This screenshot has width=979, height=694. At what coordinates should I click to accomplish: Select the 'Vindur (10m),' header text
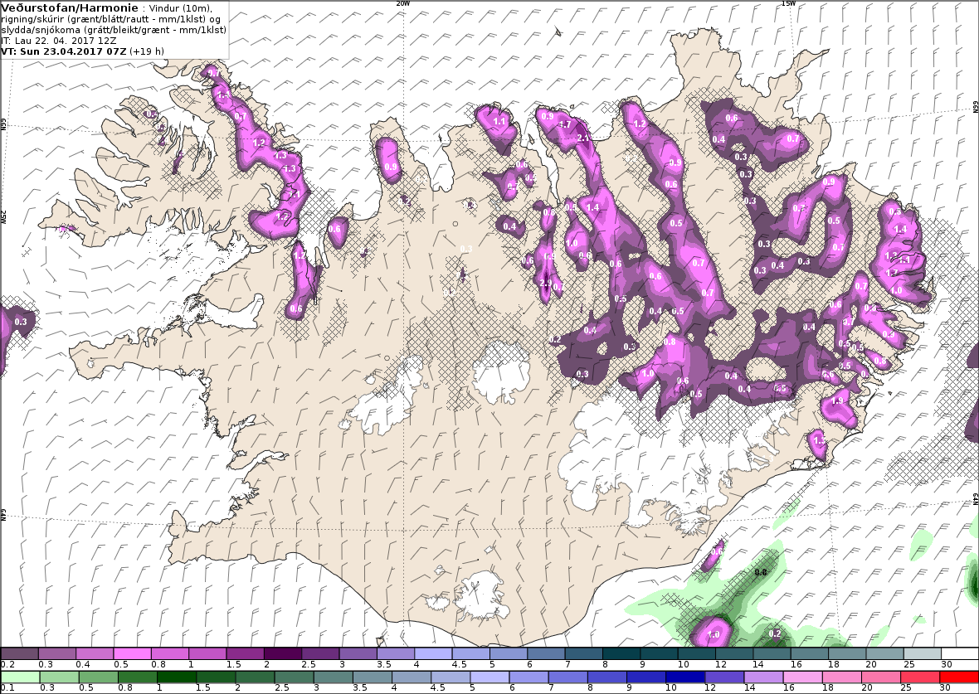tap(181, 9)
